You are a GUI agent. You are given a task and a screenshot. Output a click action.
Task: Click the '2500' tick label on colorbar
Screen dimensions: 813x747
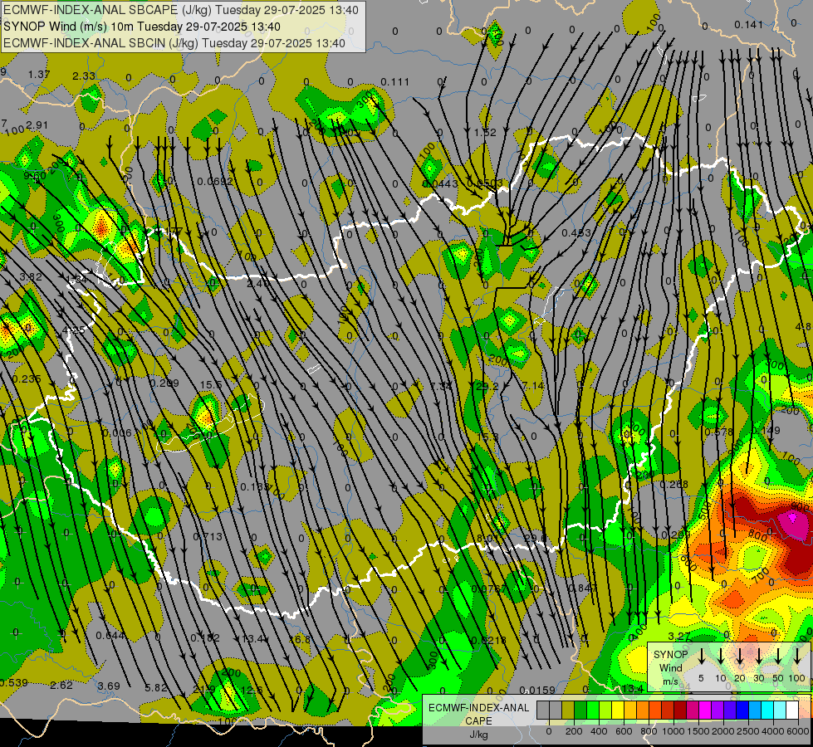point(747,731)
